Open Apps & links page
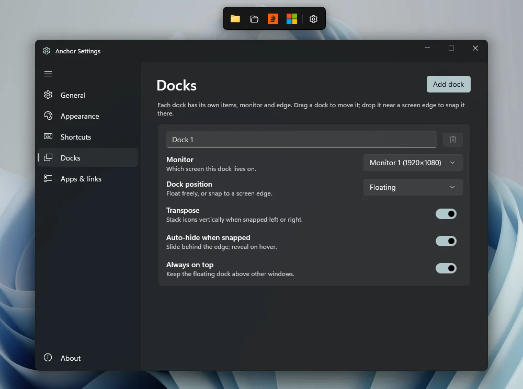 click(x=88, y=179)
